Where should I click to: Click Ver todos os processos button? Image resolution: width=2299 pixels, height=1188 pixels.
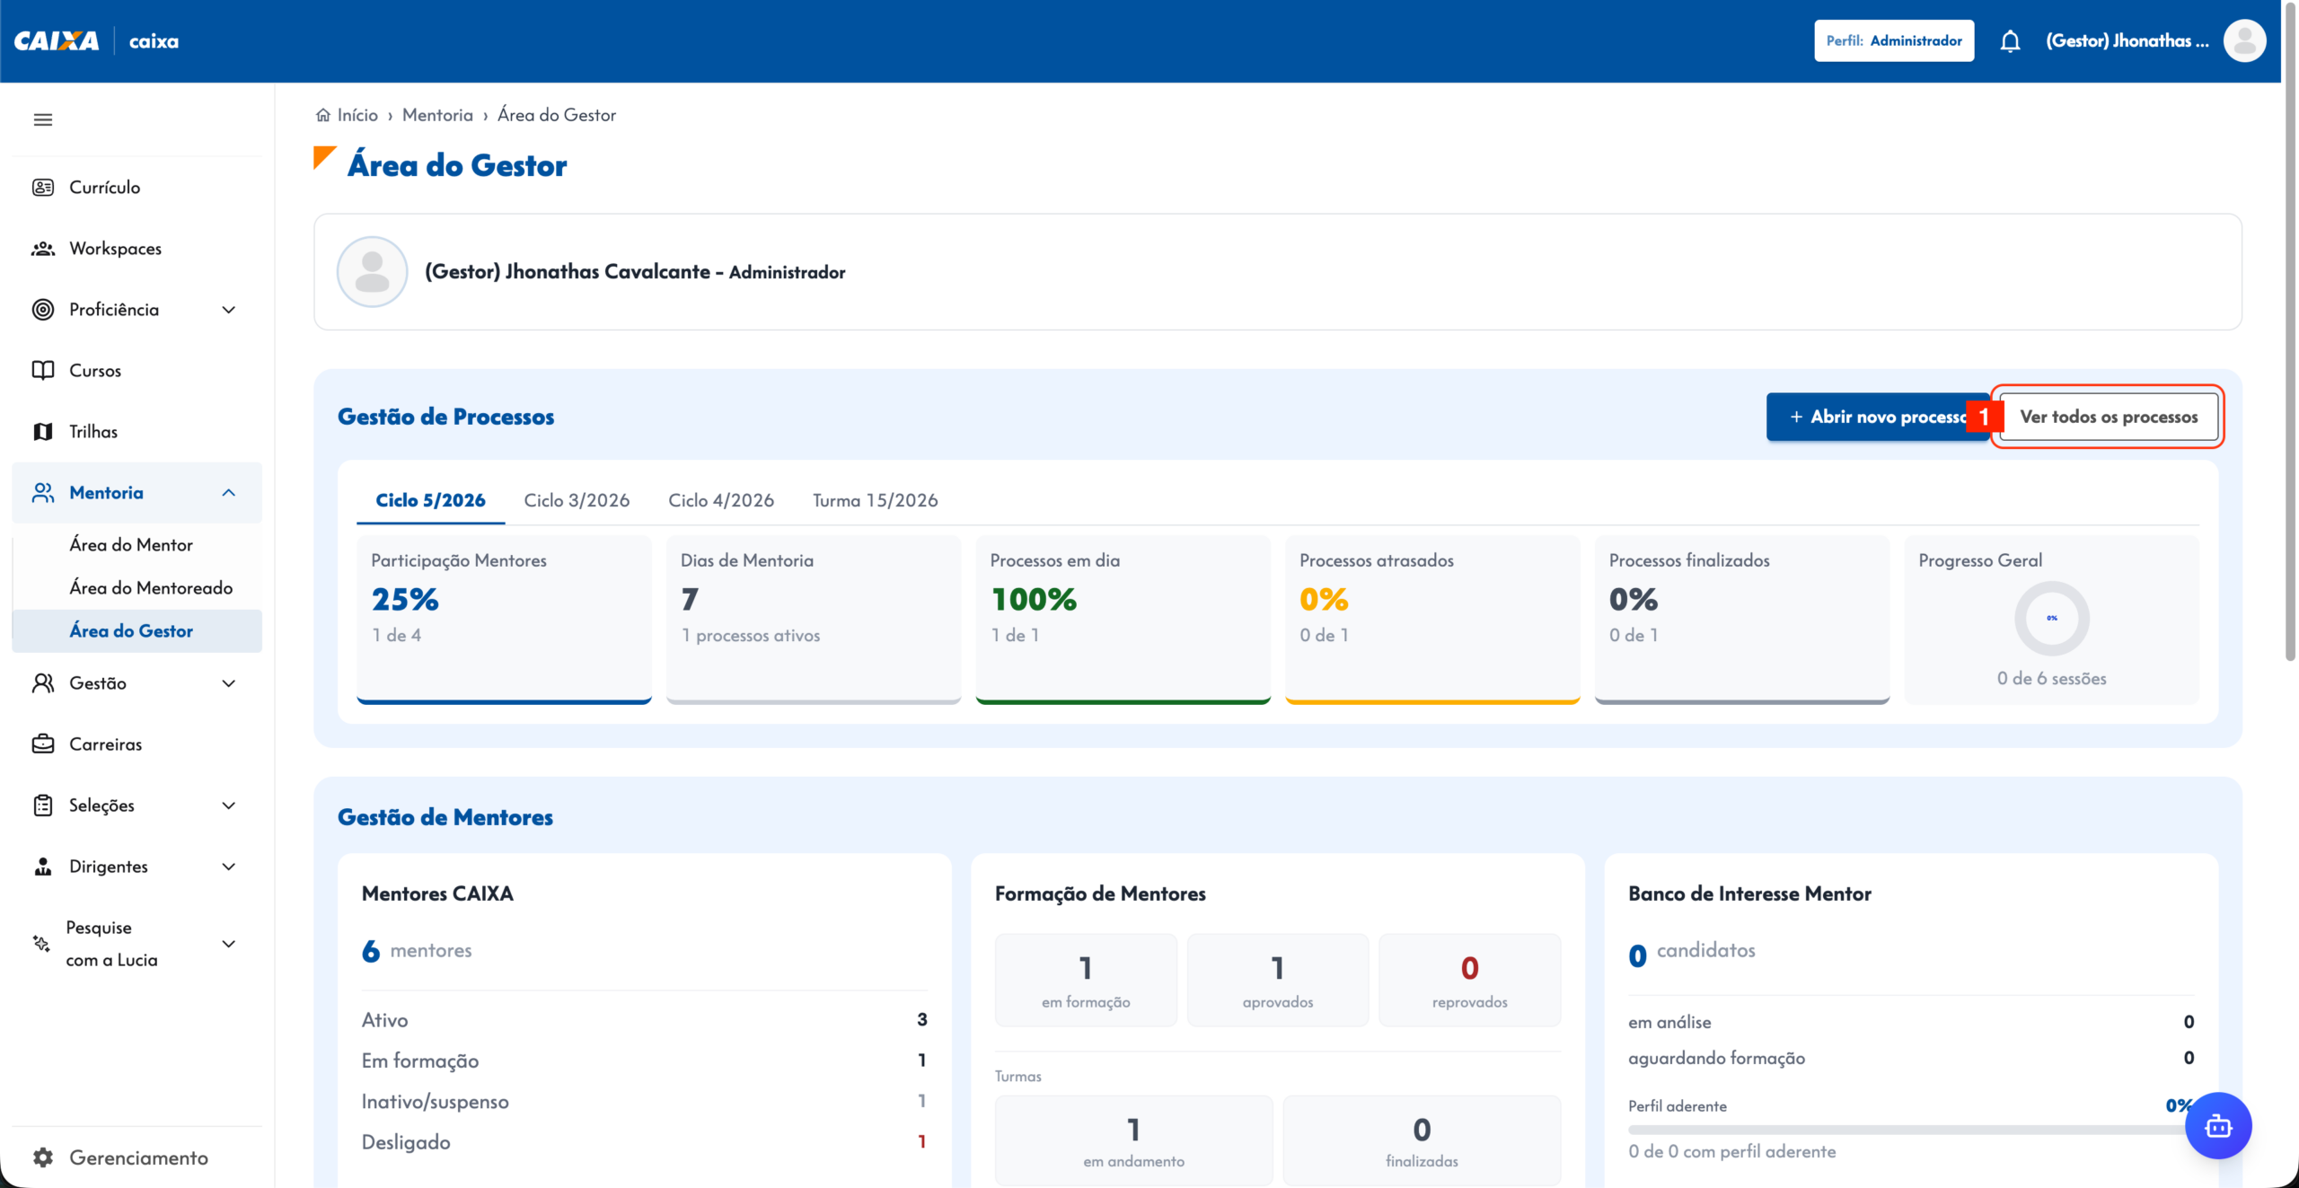2109,417
